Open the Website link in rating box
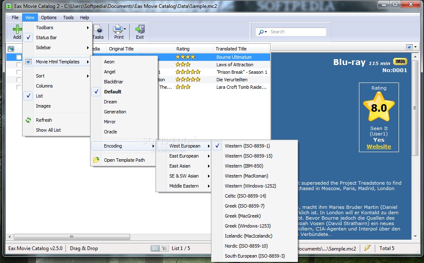The height and width of the screenshot is (263, 424). click(x=379, y=146)
